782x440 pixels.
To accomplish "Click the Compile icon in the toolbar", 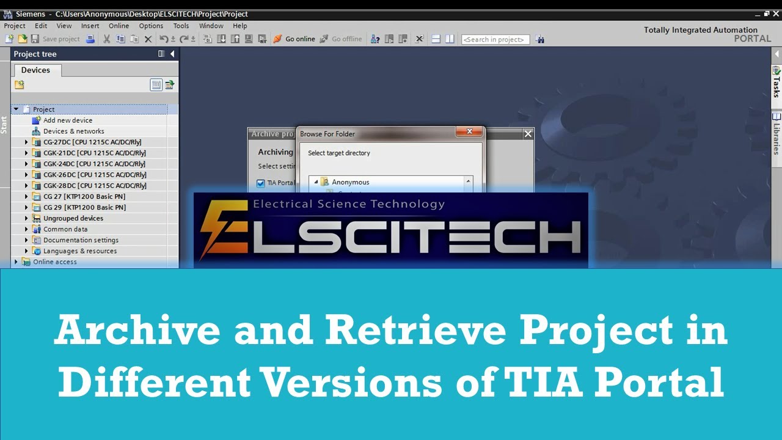I will 208,39.
